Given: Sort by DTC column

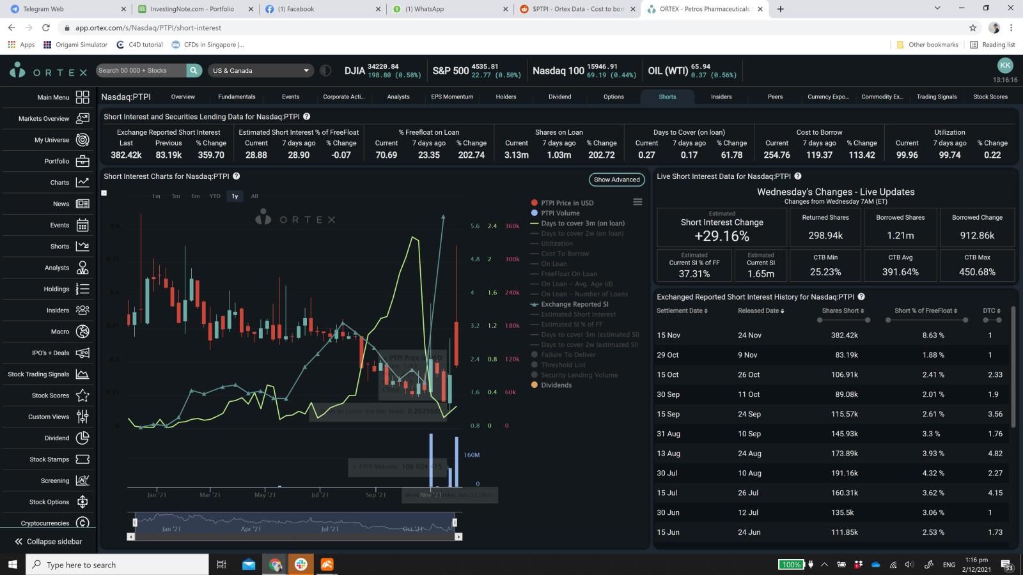Looking at the screenshot, I should [992, 310].
